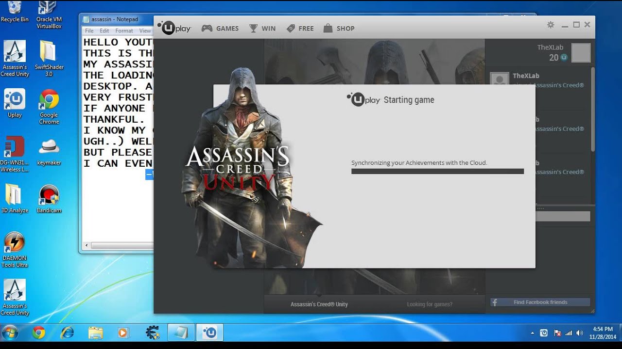Image resolution: width=622 pixels, height=349 pixels.
Task: Click TheXLab profile avatar at top right
Action: click(581, 52)
